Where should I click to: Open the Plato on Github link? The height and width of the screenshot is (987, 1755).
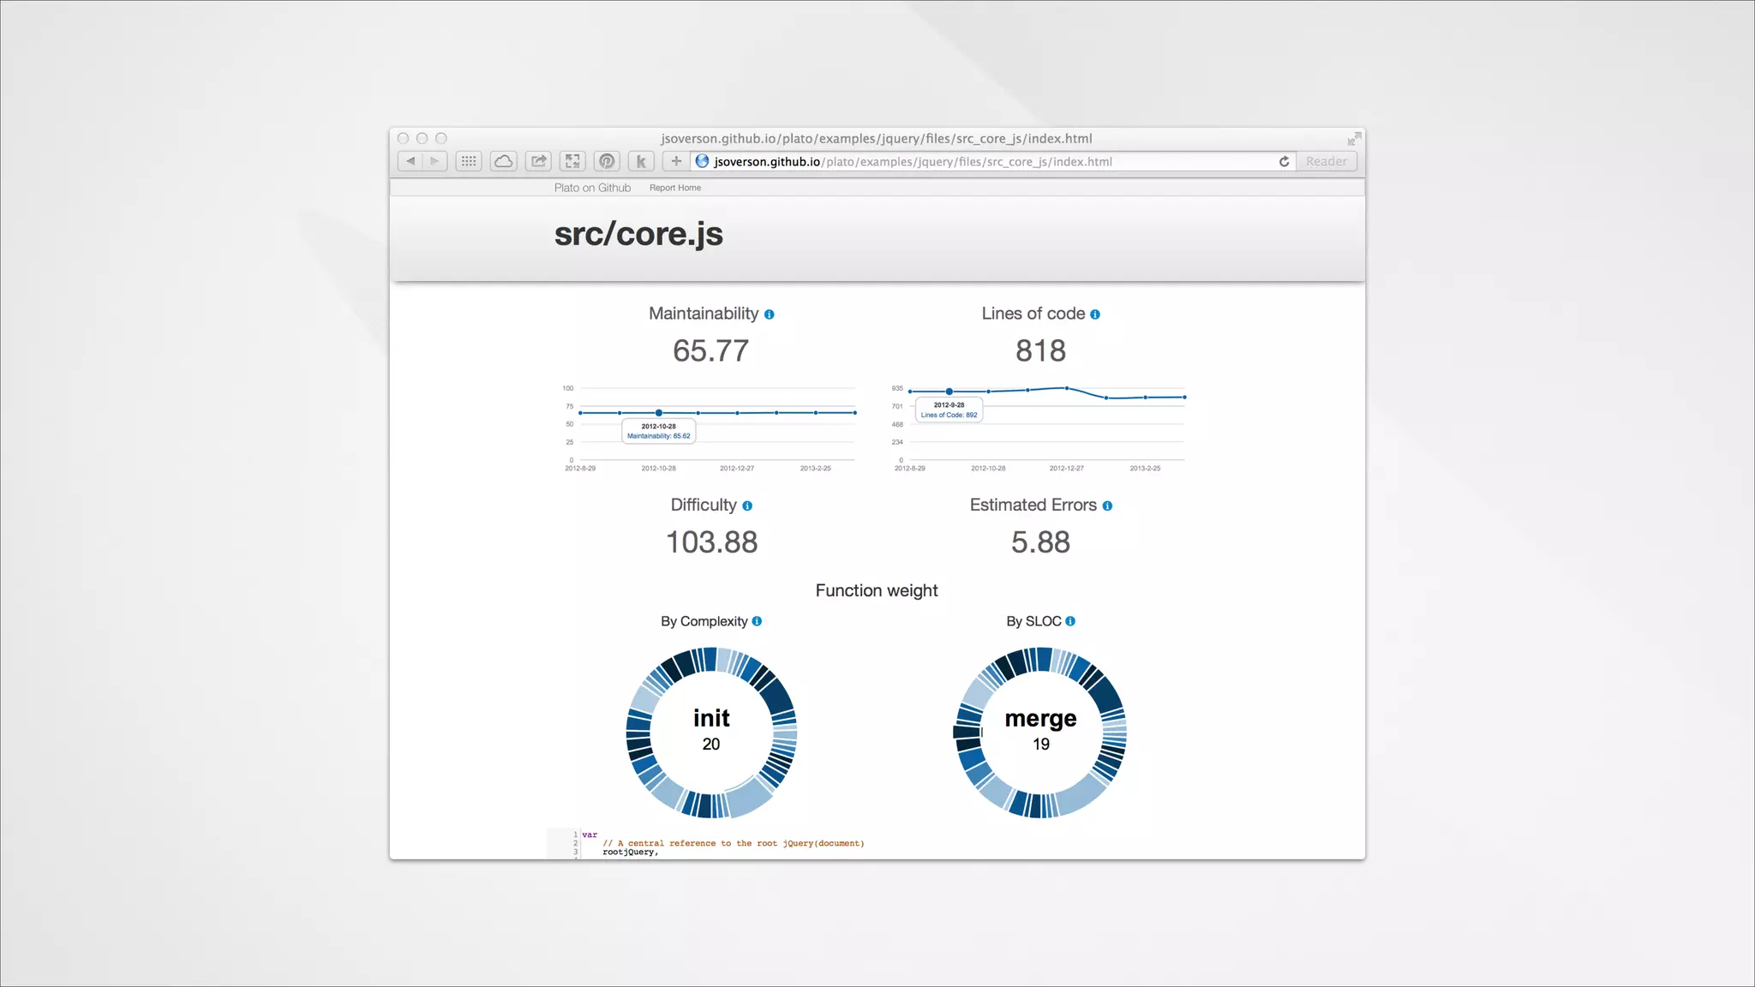592,188
